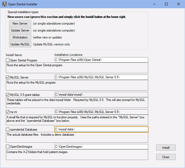Maximize the installer window
This screenshot has height=168, width=185.
166,4
